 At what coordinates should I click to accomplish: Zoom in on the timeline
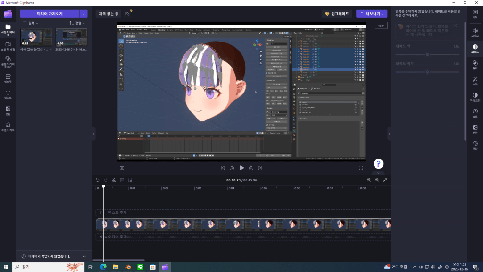[x=377, y=180]
